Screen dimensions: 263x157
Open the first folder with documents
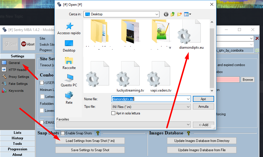click(99, 32)
